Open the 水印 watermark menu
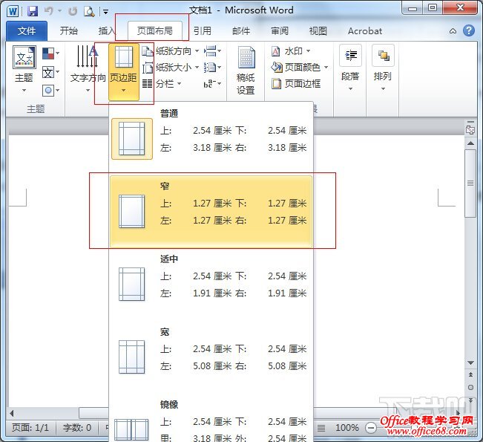The height and width of the screenshot is (442, 483). [x=291, y=51]
